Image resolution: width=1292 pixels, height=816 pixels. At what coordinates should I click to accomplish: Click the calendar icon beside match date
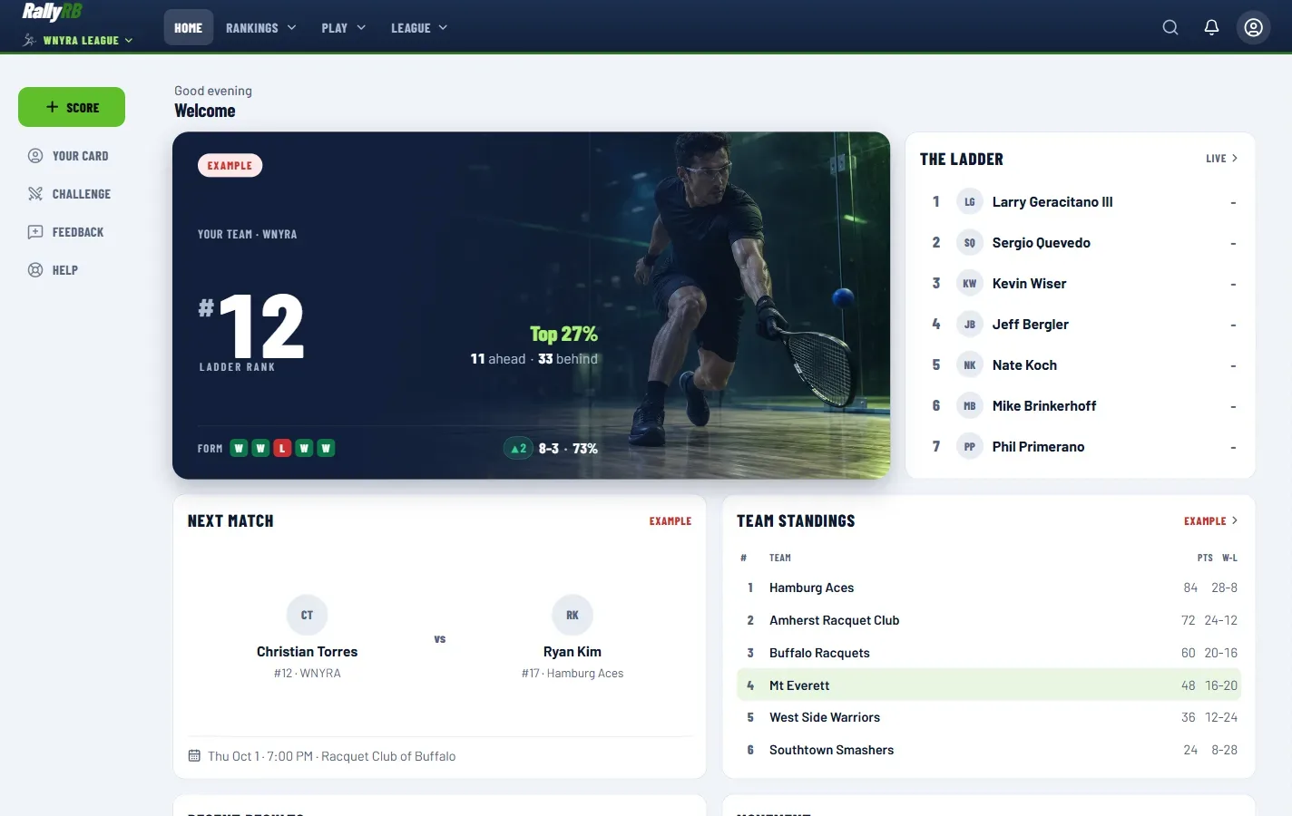point(194,756)
